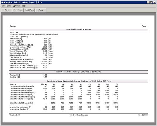Go to Next Page of the preview
This screenshot has width=157, height=126.
point(30,10)
